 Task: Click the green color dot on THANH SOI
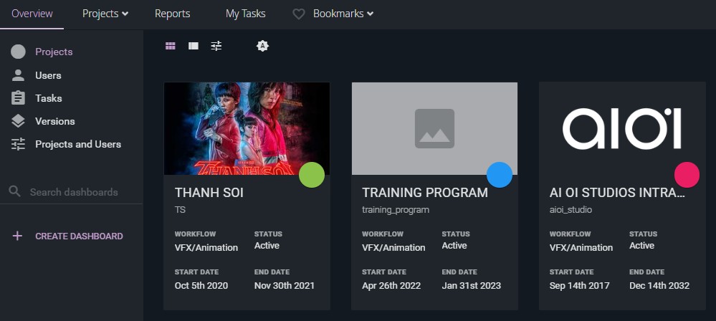[312, 175]
